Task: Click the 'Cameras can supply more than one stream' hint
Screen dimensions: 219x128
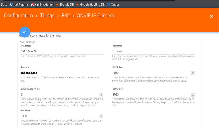Action: 62,102
